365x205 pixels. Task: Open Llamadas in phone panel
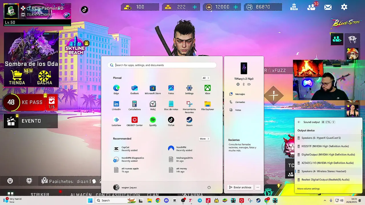[x=237, y=102]
